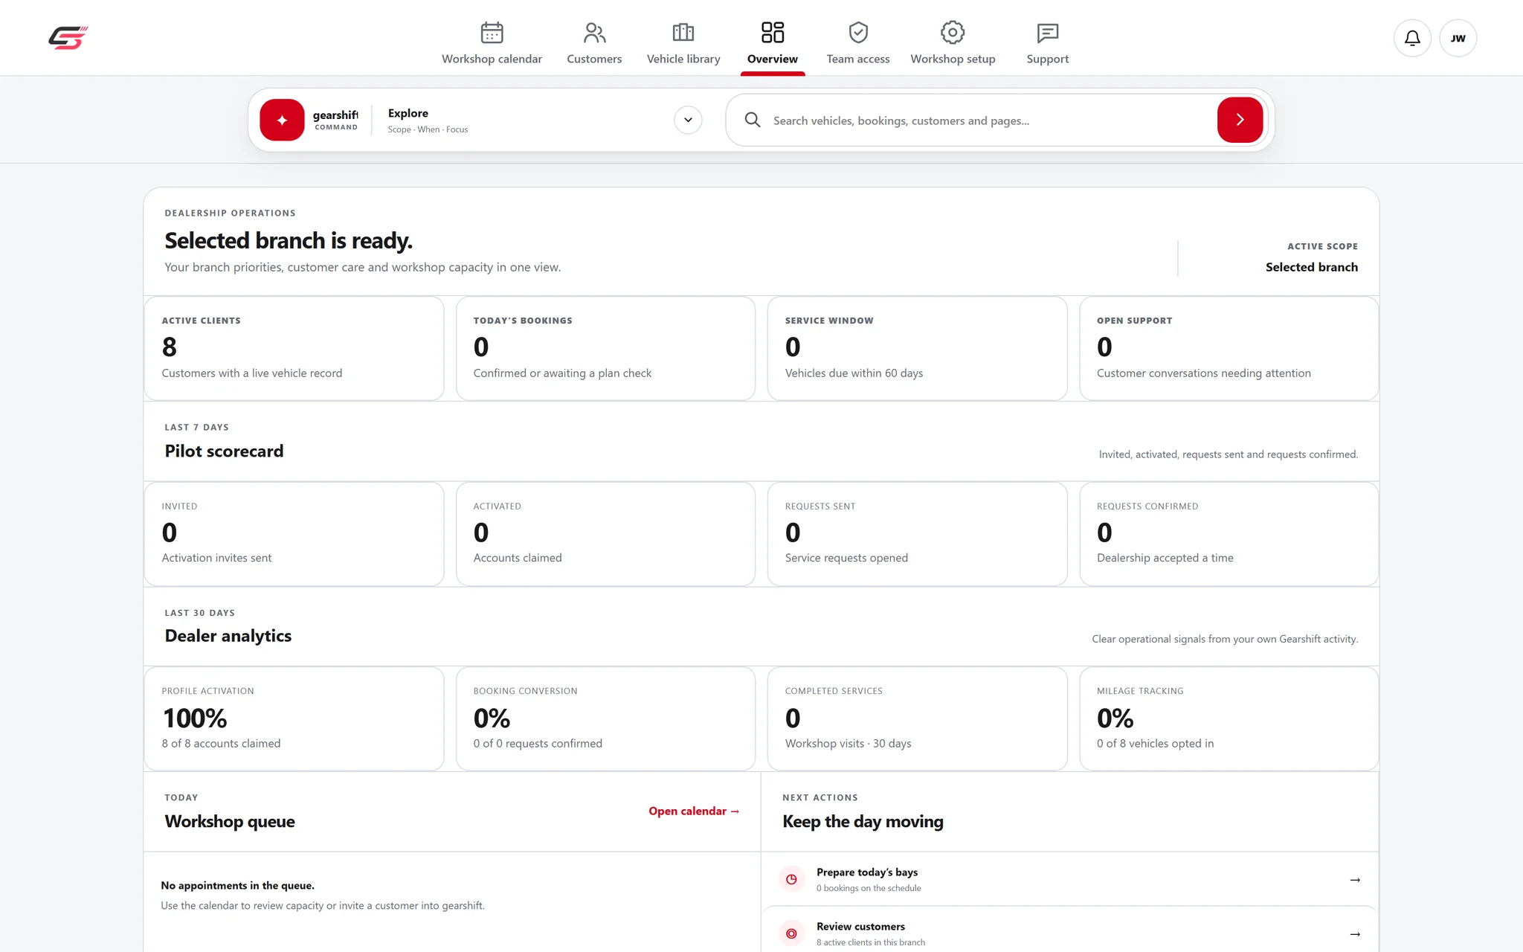This screenshot has width=1523, height=952.
Task: Click the Service window card
Action: coord(917,348)
